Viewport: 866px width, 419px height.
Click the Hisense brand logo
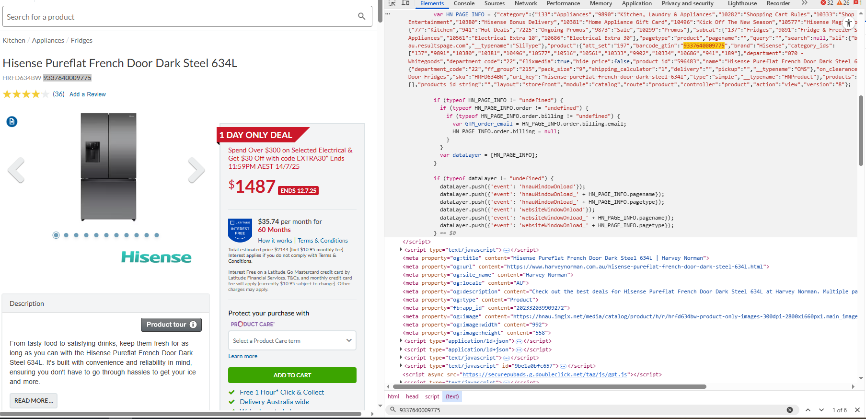[156, 257]
